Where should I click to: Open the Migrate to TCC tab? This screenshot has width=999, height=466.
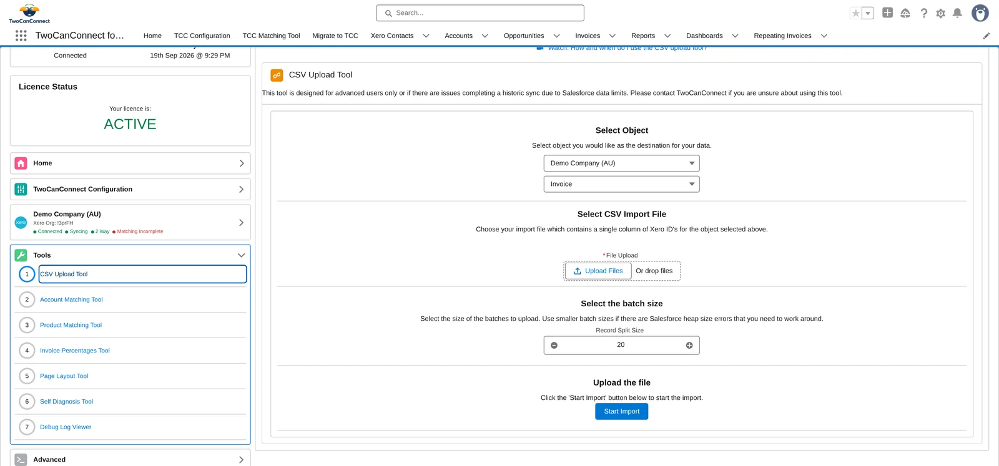tap(335, 36)
